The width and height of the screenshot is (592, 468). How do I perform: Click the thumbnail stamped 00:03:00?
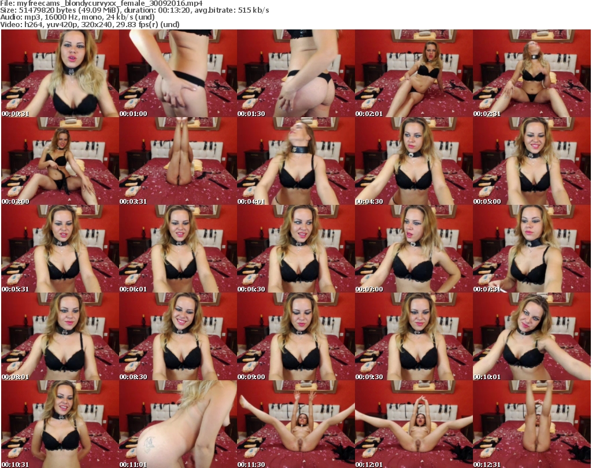click(60, 161)
